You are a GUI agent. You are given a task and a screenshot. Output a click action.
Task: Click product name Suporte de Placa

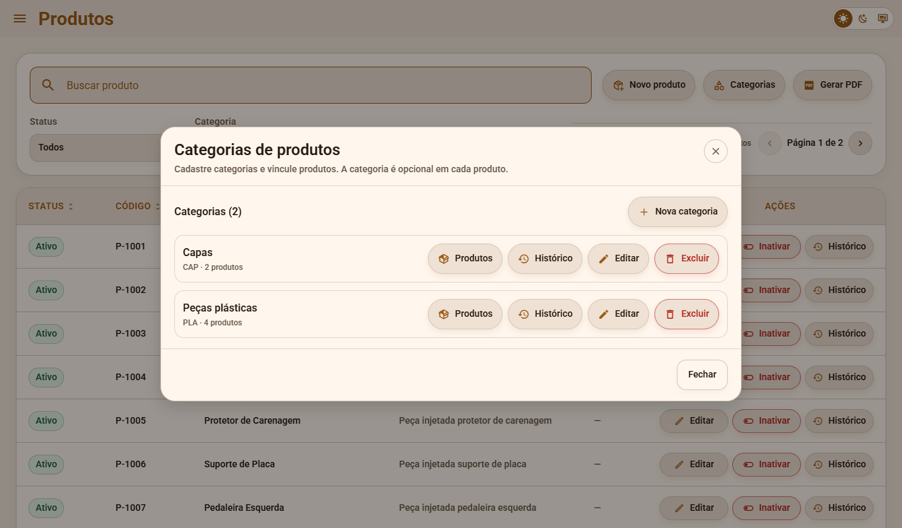tap(240, 465)
